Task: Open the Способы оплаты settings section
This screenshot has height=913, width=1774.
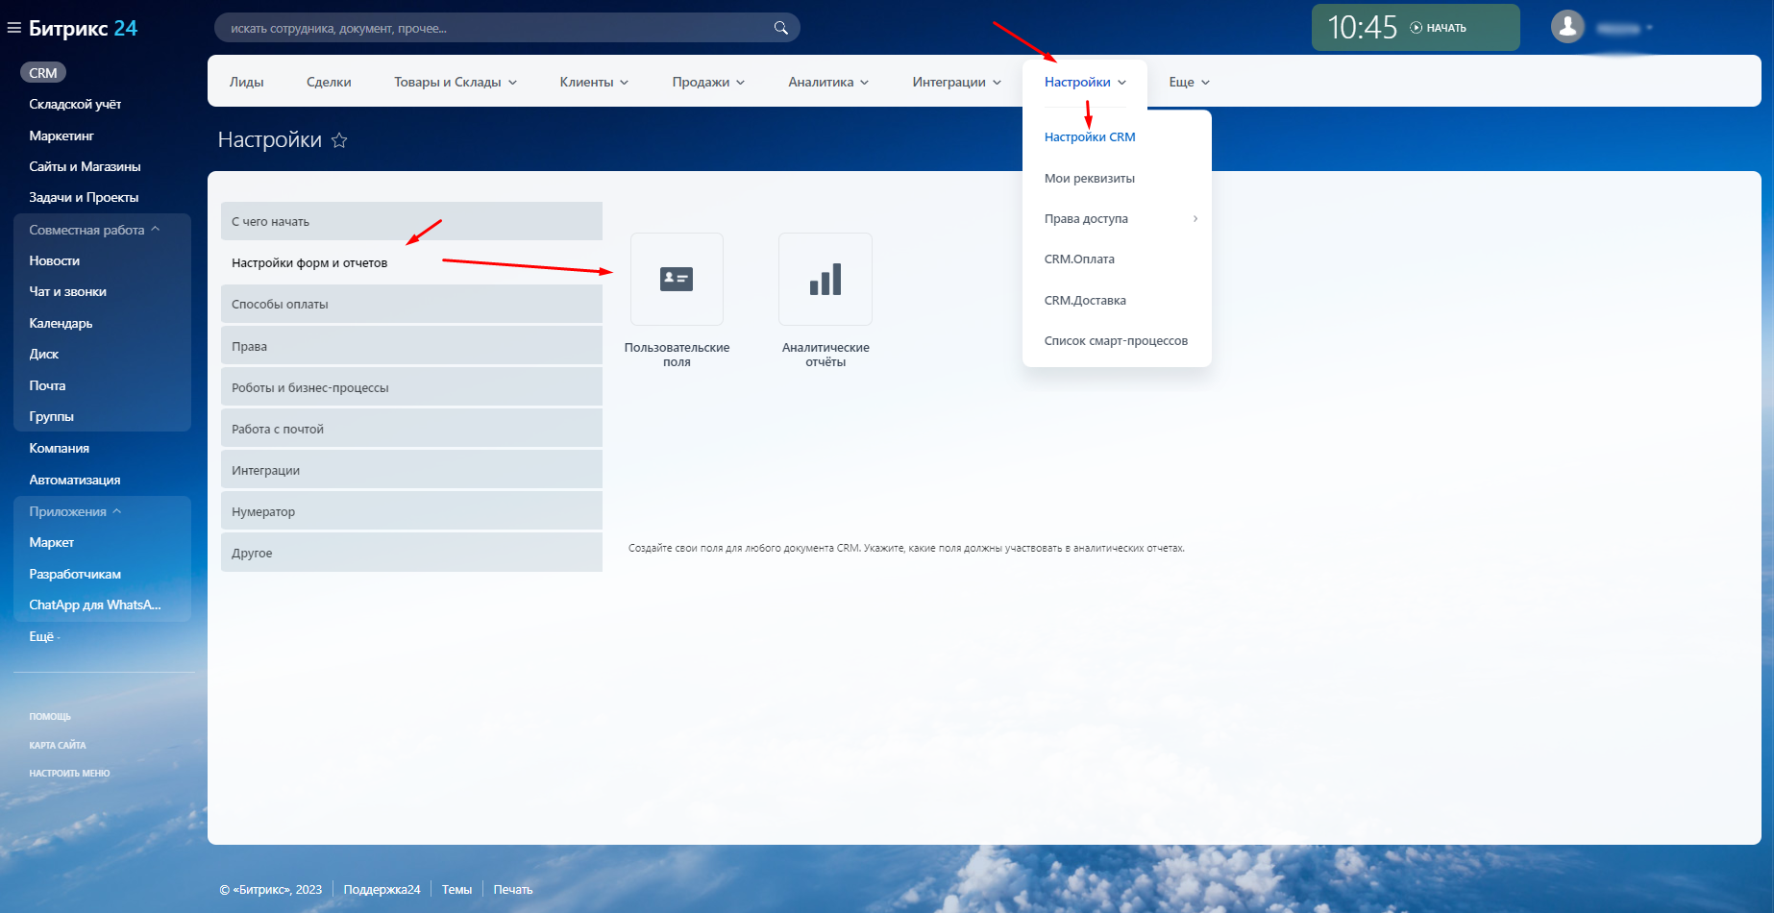Action: (x=411, y=305)
